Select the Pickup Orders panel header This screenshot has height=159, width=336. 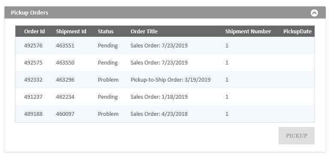tap(165, 13)
